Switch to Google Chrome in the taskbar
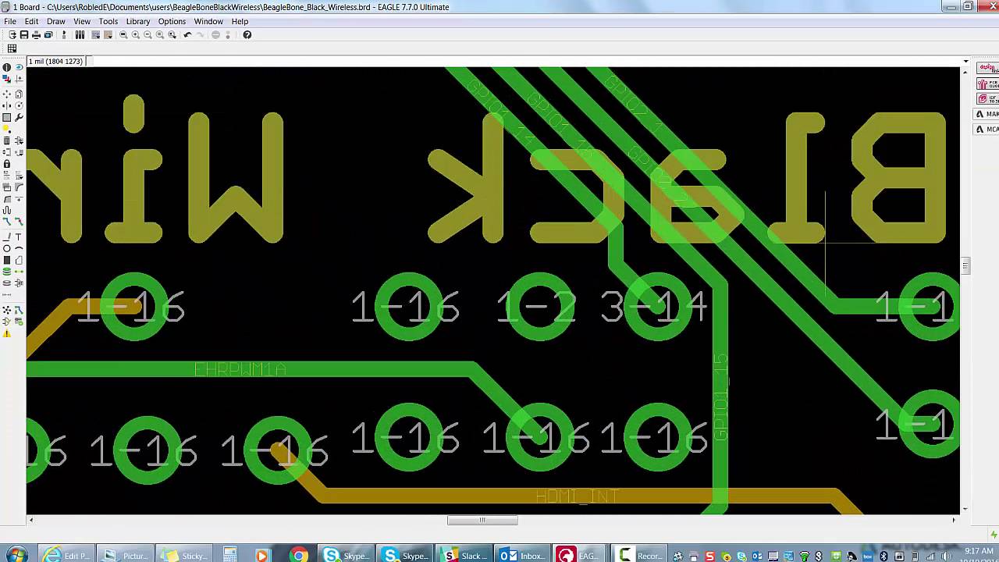 (299, 555)
